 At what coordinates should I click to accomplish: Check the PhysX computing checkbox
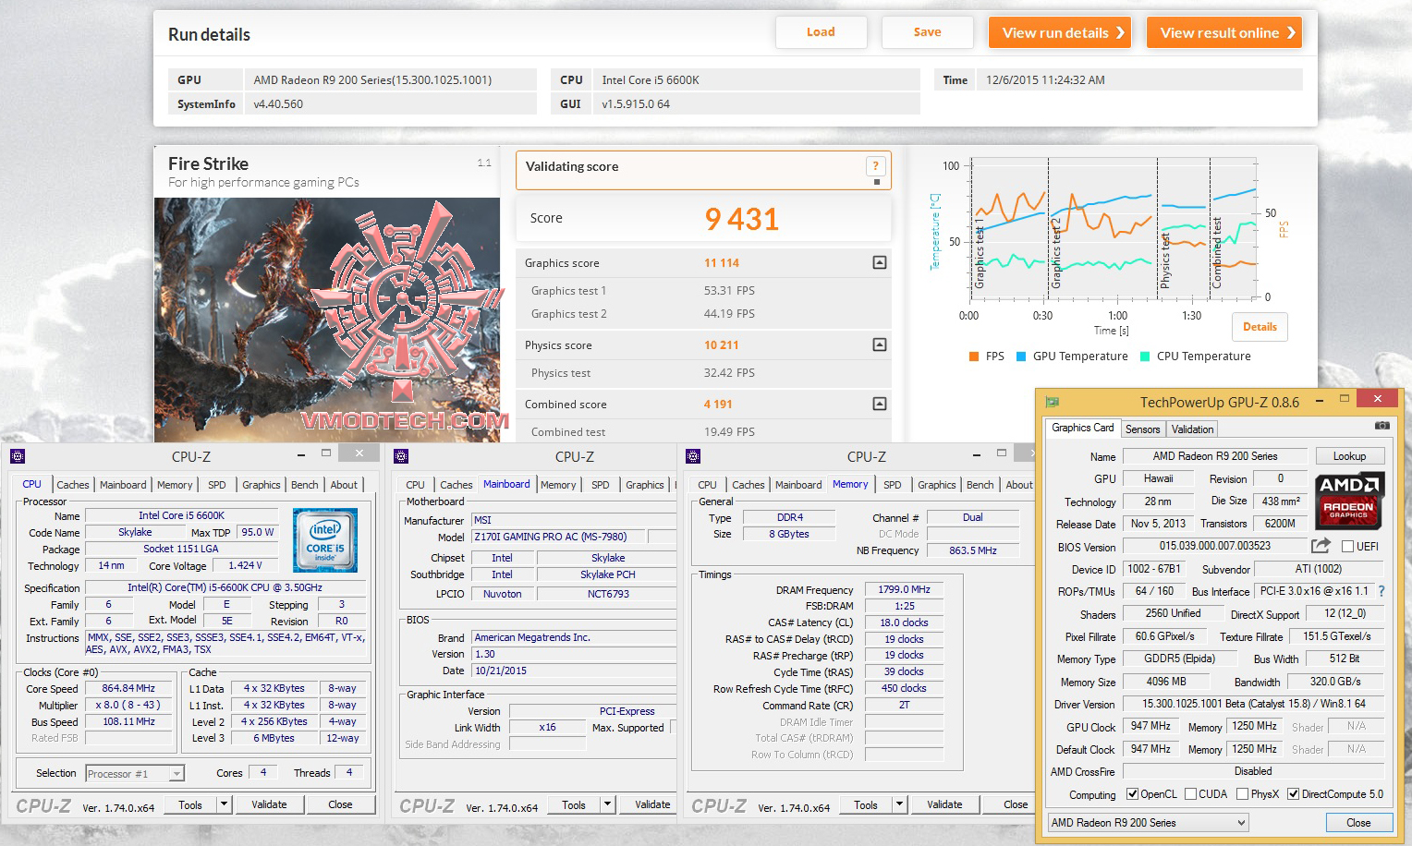[1243, 794]
